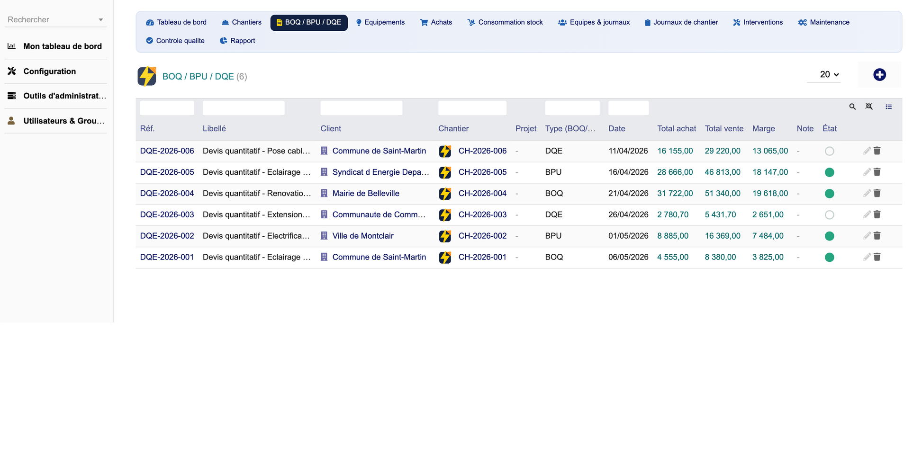This screenshot has height=464, width=922.
Task: Delete DQE-2026-002 with trash icon
Action: (x=877, y=236)
